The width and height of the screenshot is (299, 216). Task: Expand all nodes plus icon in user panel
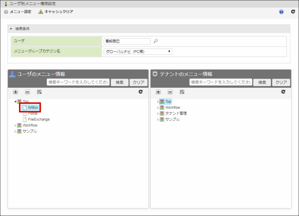(16, 92)
